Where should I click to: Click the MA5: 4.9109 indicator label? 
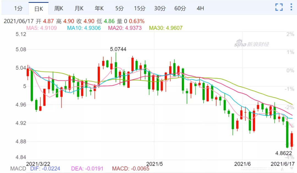pyautogui.click(x=42, y=28)
